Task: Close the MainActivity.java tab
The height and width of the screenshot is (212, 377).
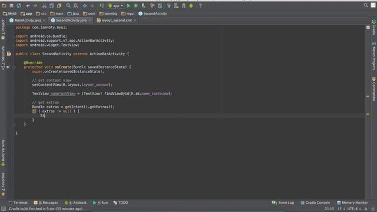Action: click(44, 21)
